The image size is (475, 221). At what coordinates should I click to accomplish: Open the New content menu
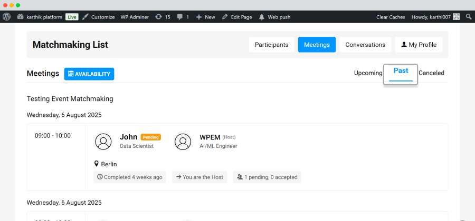point(210,17)
